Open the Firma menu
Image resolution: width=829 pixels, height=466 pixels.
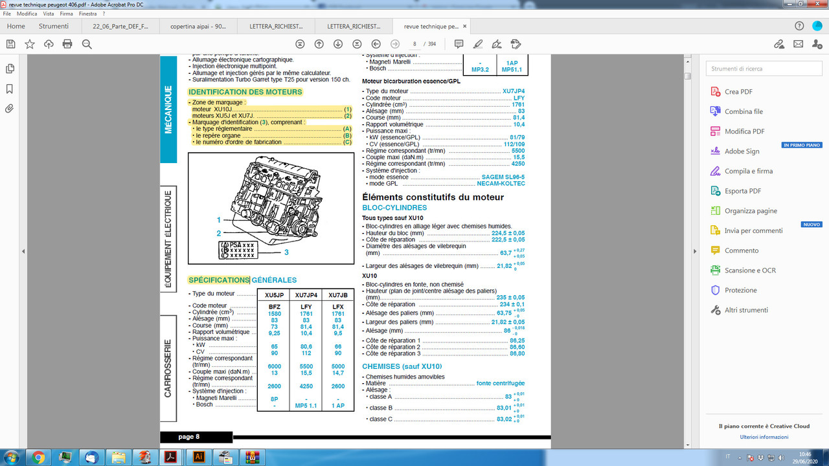click(x=66, y=14)
